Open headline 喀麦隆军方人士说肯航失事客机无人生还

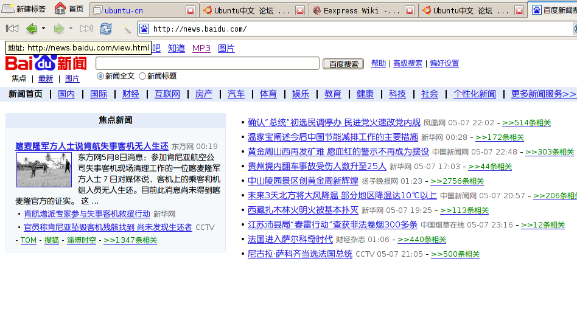click(x=92, y=147)
